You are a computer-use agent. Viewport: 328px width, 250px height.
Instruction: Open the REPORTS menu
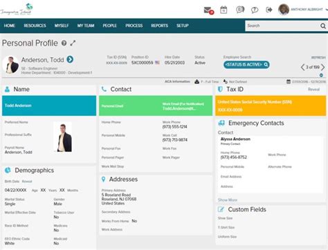[x=160, y=26]
